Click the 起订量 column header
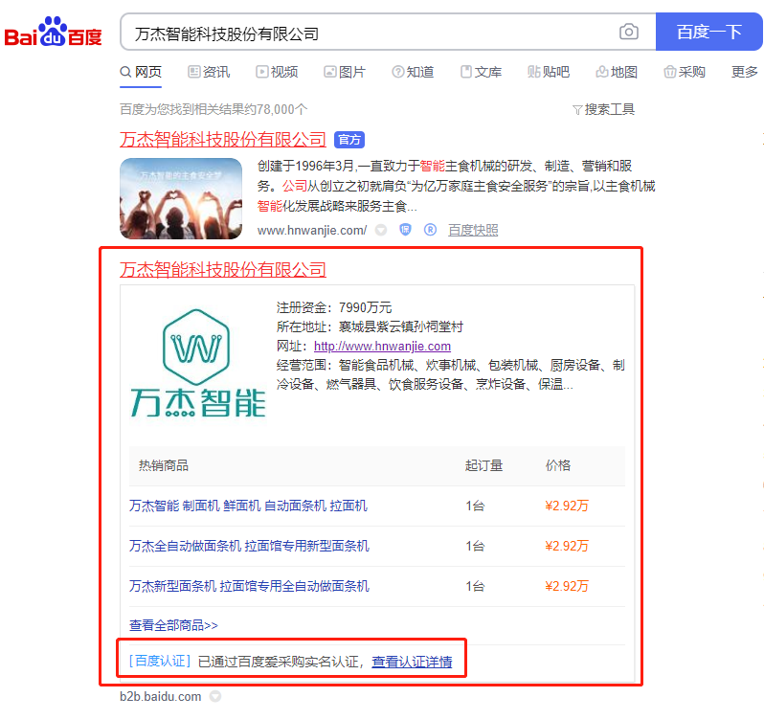This screenshot has height=720, width=764. tap(483, 465)
